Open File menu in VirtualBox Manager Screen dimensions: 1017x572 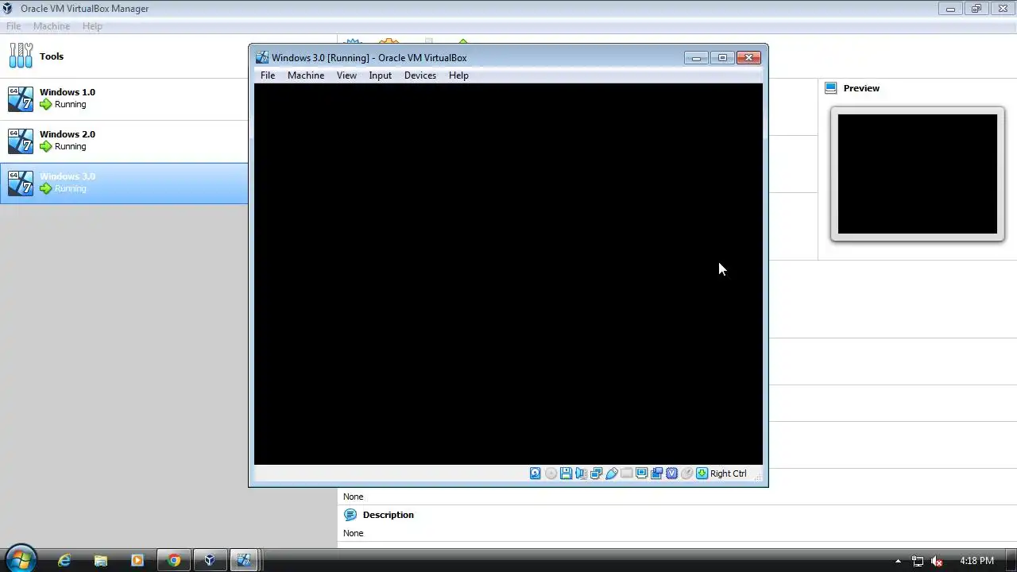[x=14, y=26]
